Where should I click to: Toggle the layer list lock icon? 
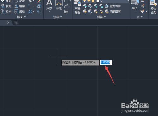[93, 1]
